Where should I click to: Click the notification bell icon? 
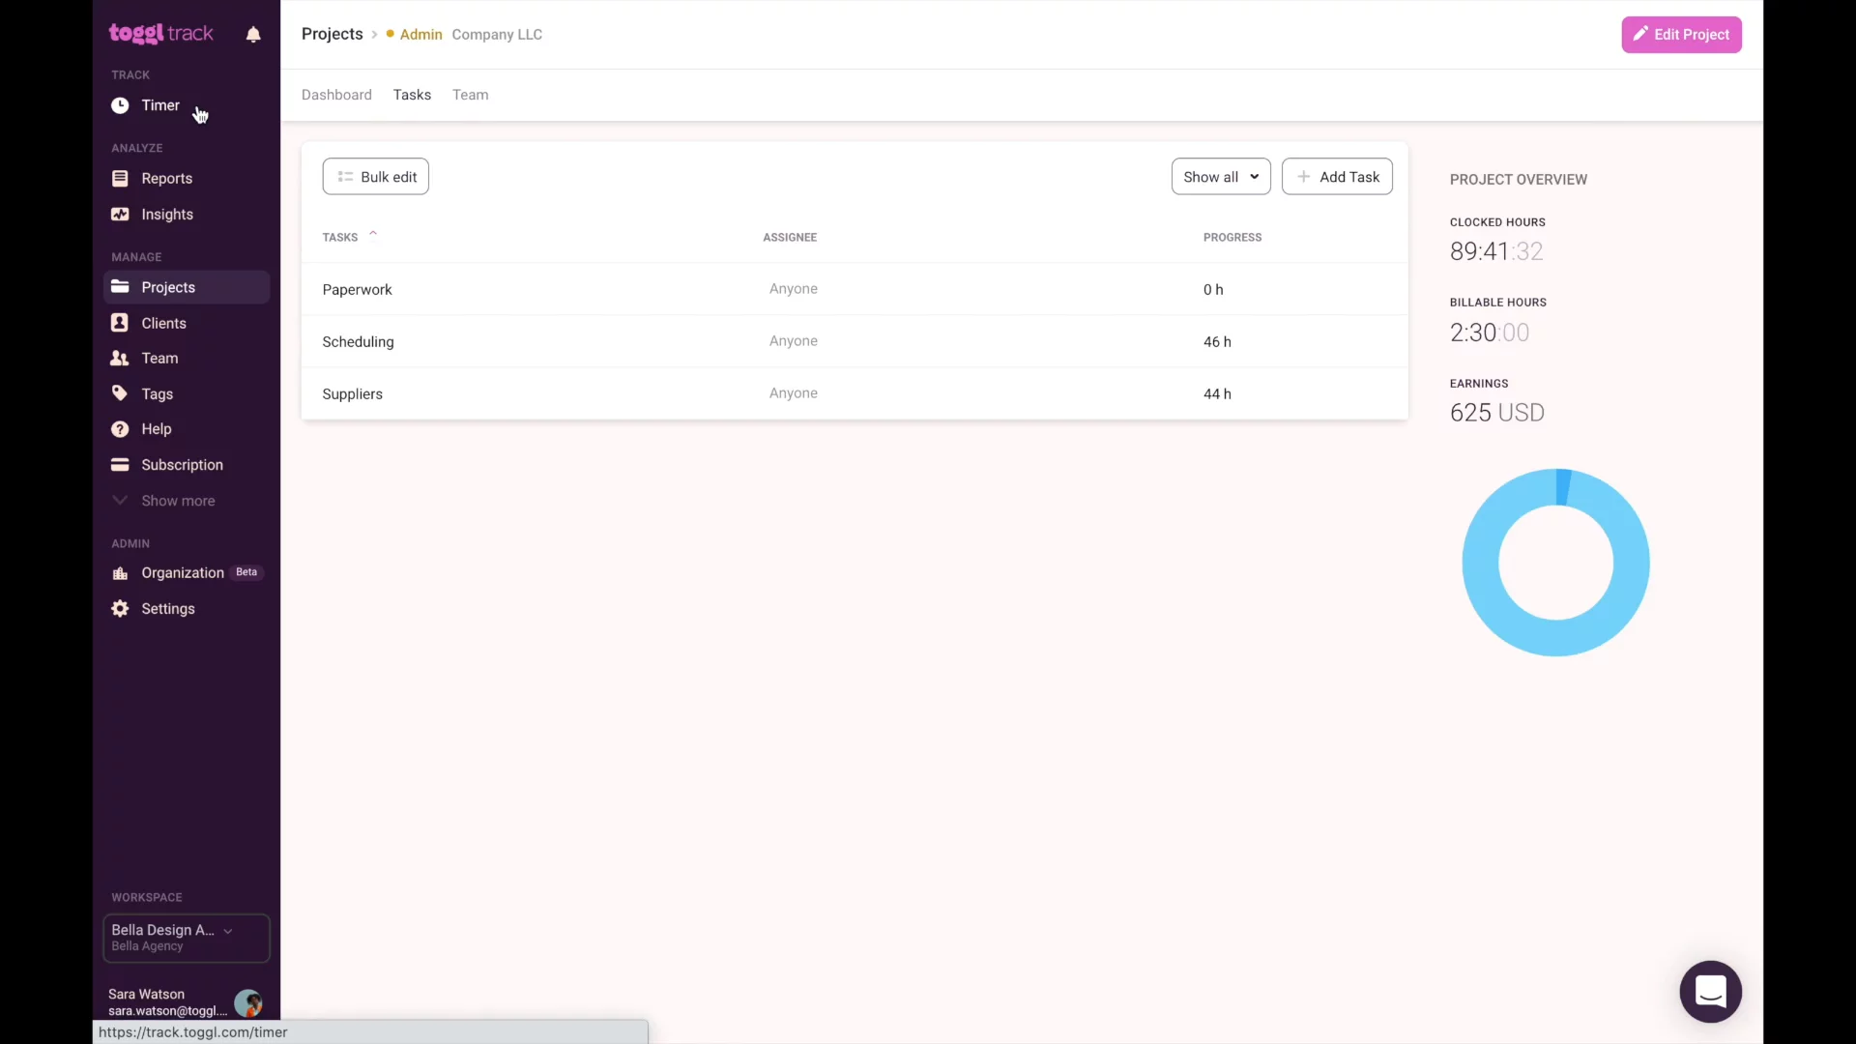click(x=253, y=35)
